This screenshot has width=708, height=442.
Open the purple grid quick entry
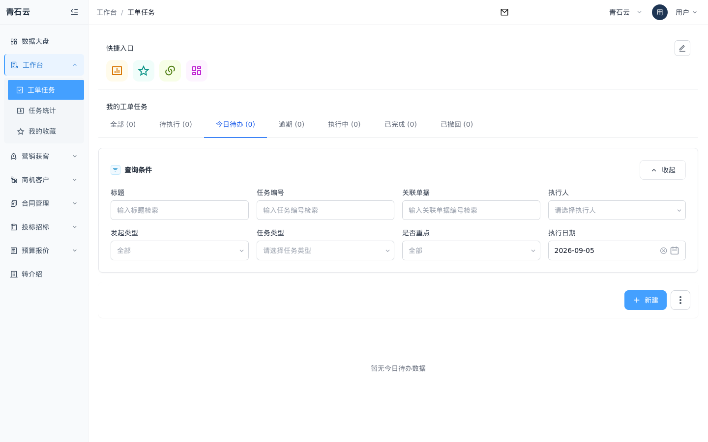(x=197, y=71)
